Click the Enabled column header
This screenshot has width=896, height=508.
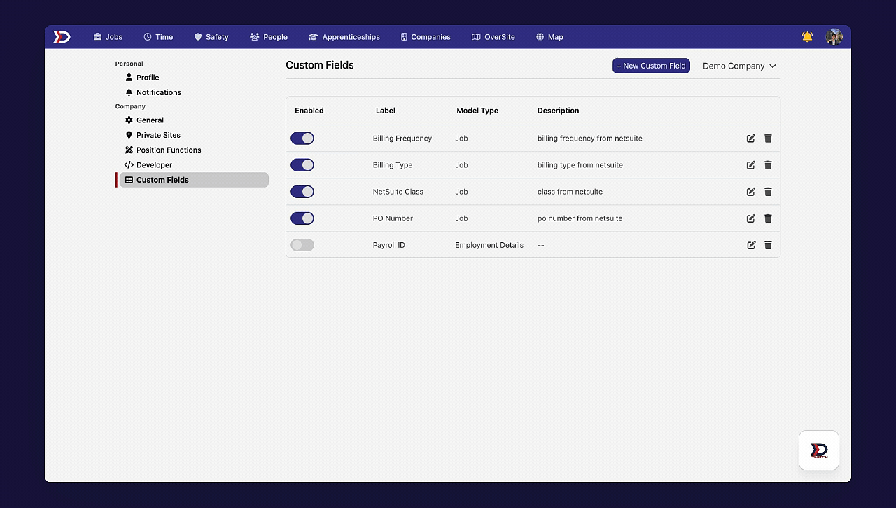coord(309,111)
